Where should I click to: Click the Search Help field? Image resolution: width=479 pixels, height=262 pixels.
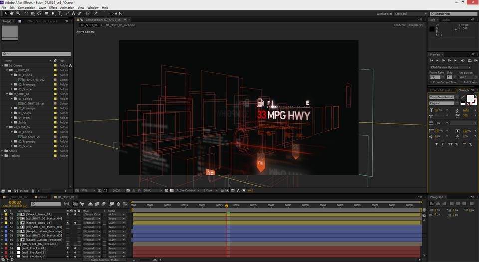tap(454, 14)
